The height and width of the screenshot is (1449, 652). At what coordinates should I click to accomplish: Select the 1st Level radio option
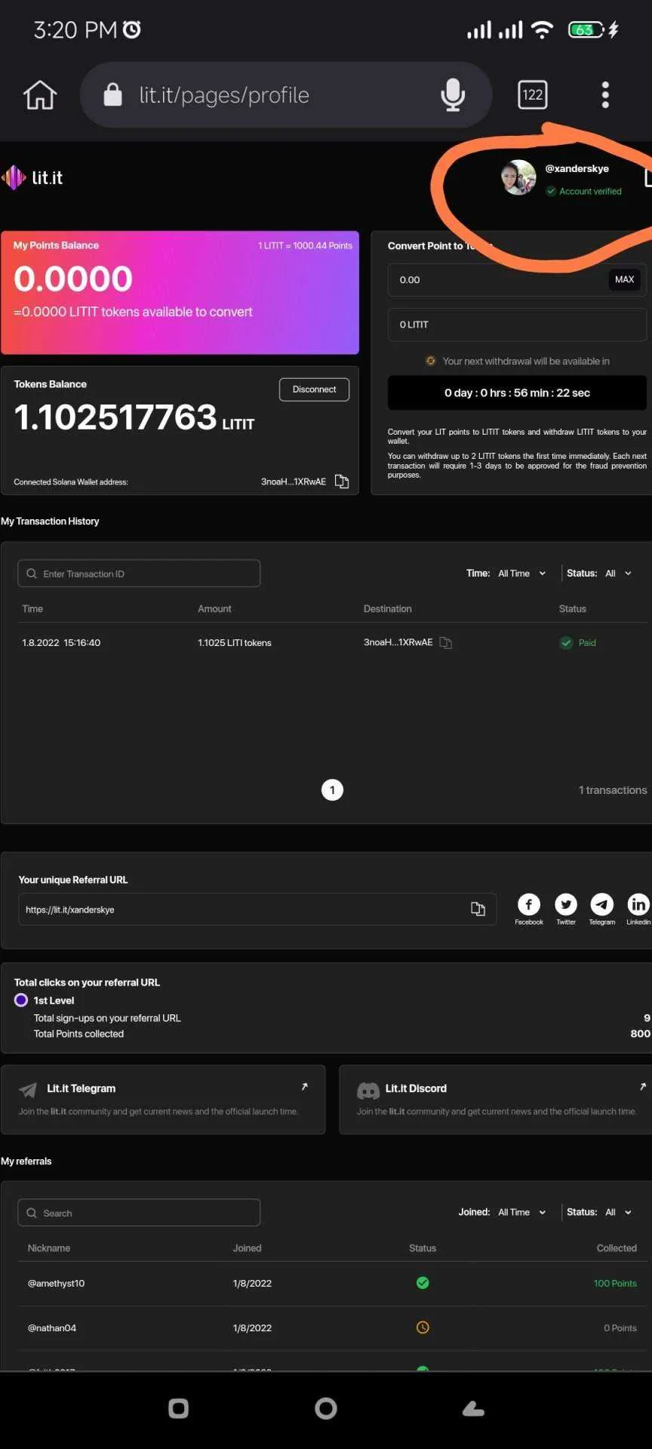click(21, 1000)
